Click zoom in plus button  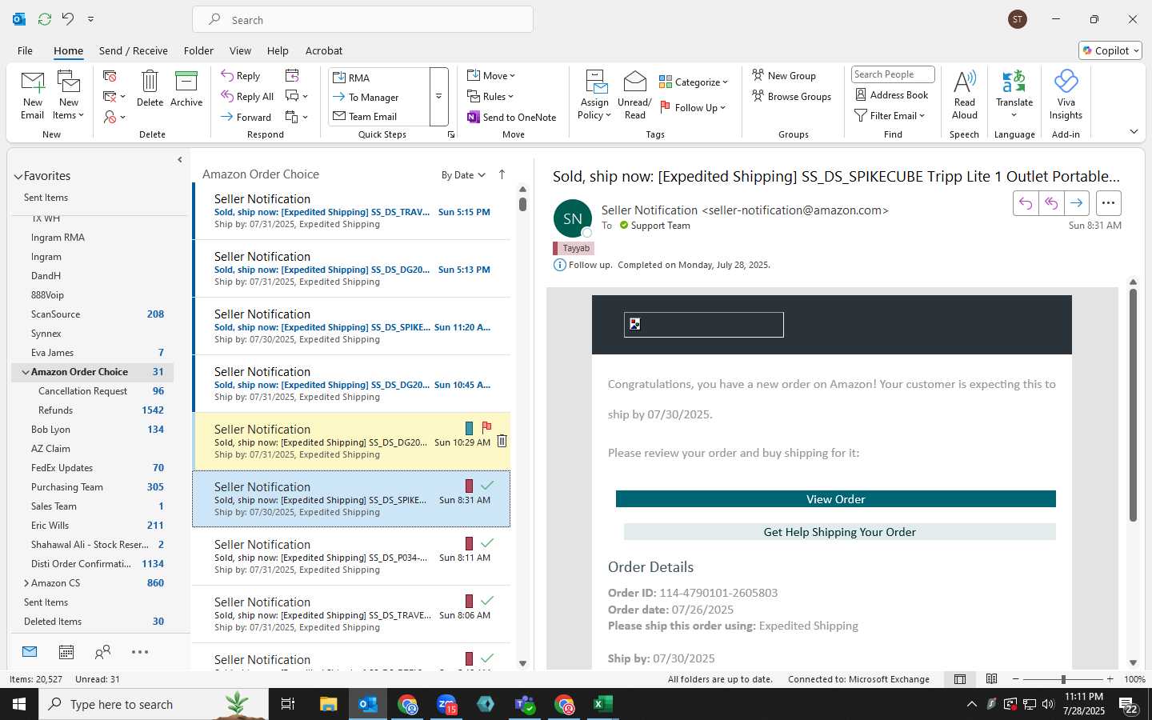(1110, 679)
